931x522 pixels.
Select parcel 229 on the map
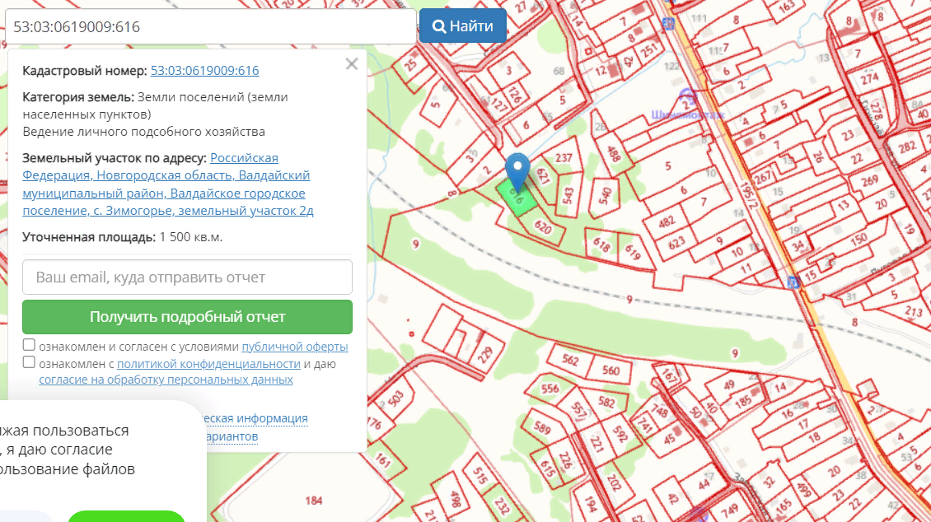click(x=485, y=356)
